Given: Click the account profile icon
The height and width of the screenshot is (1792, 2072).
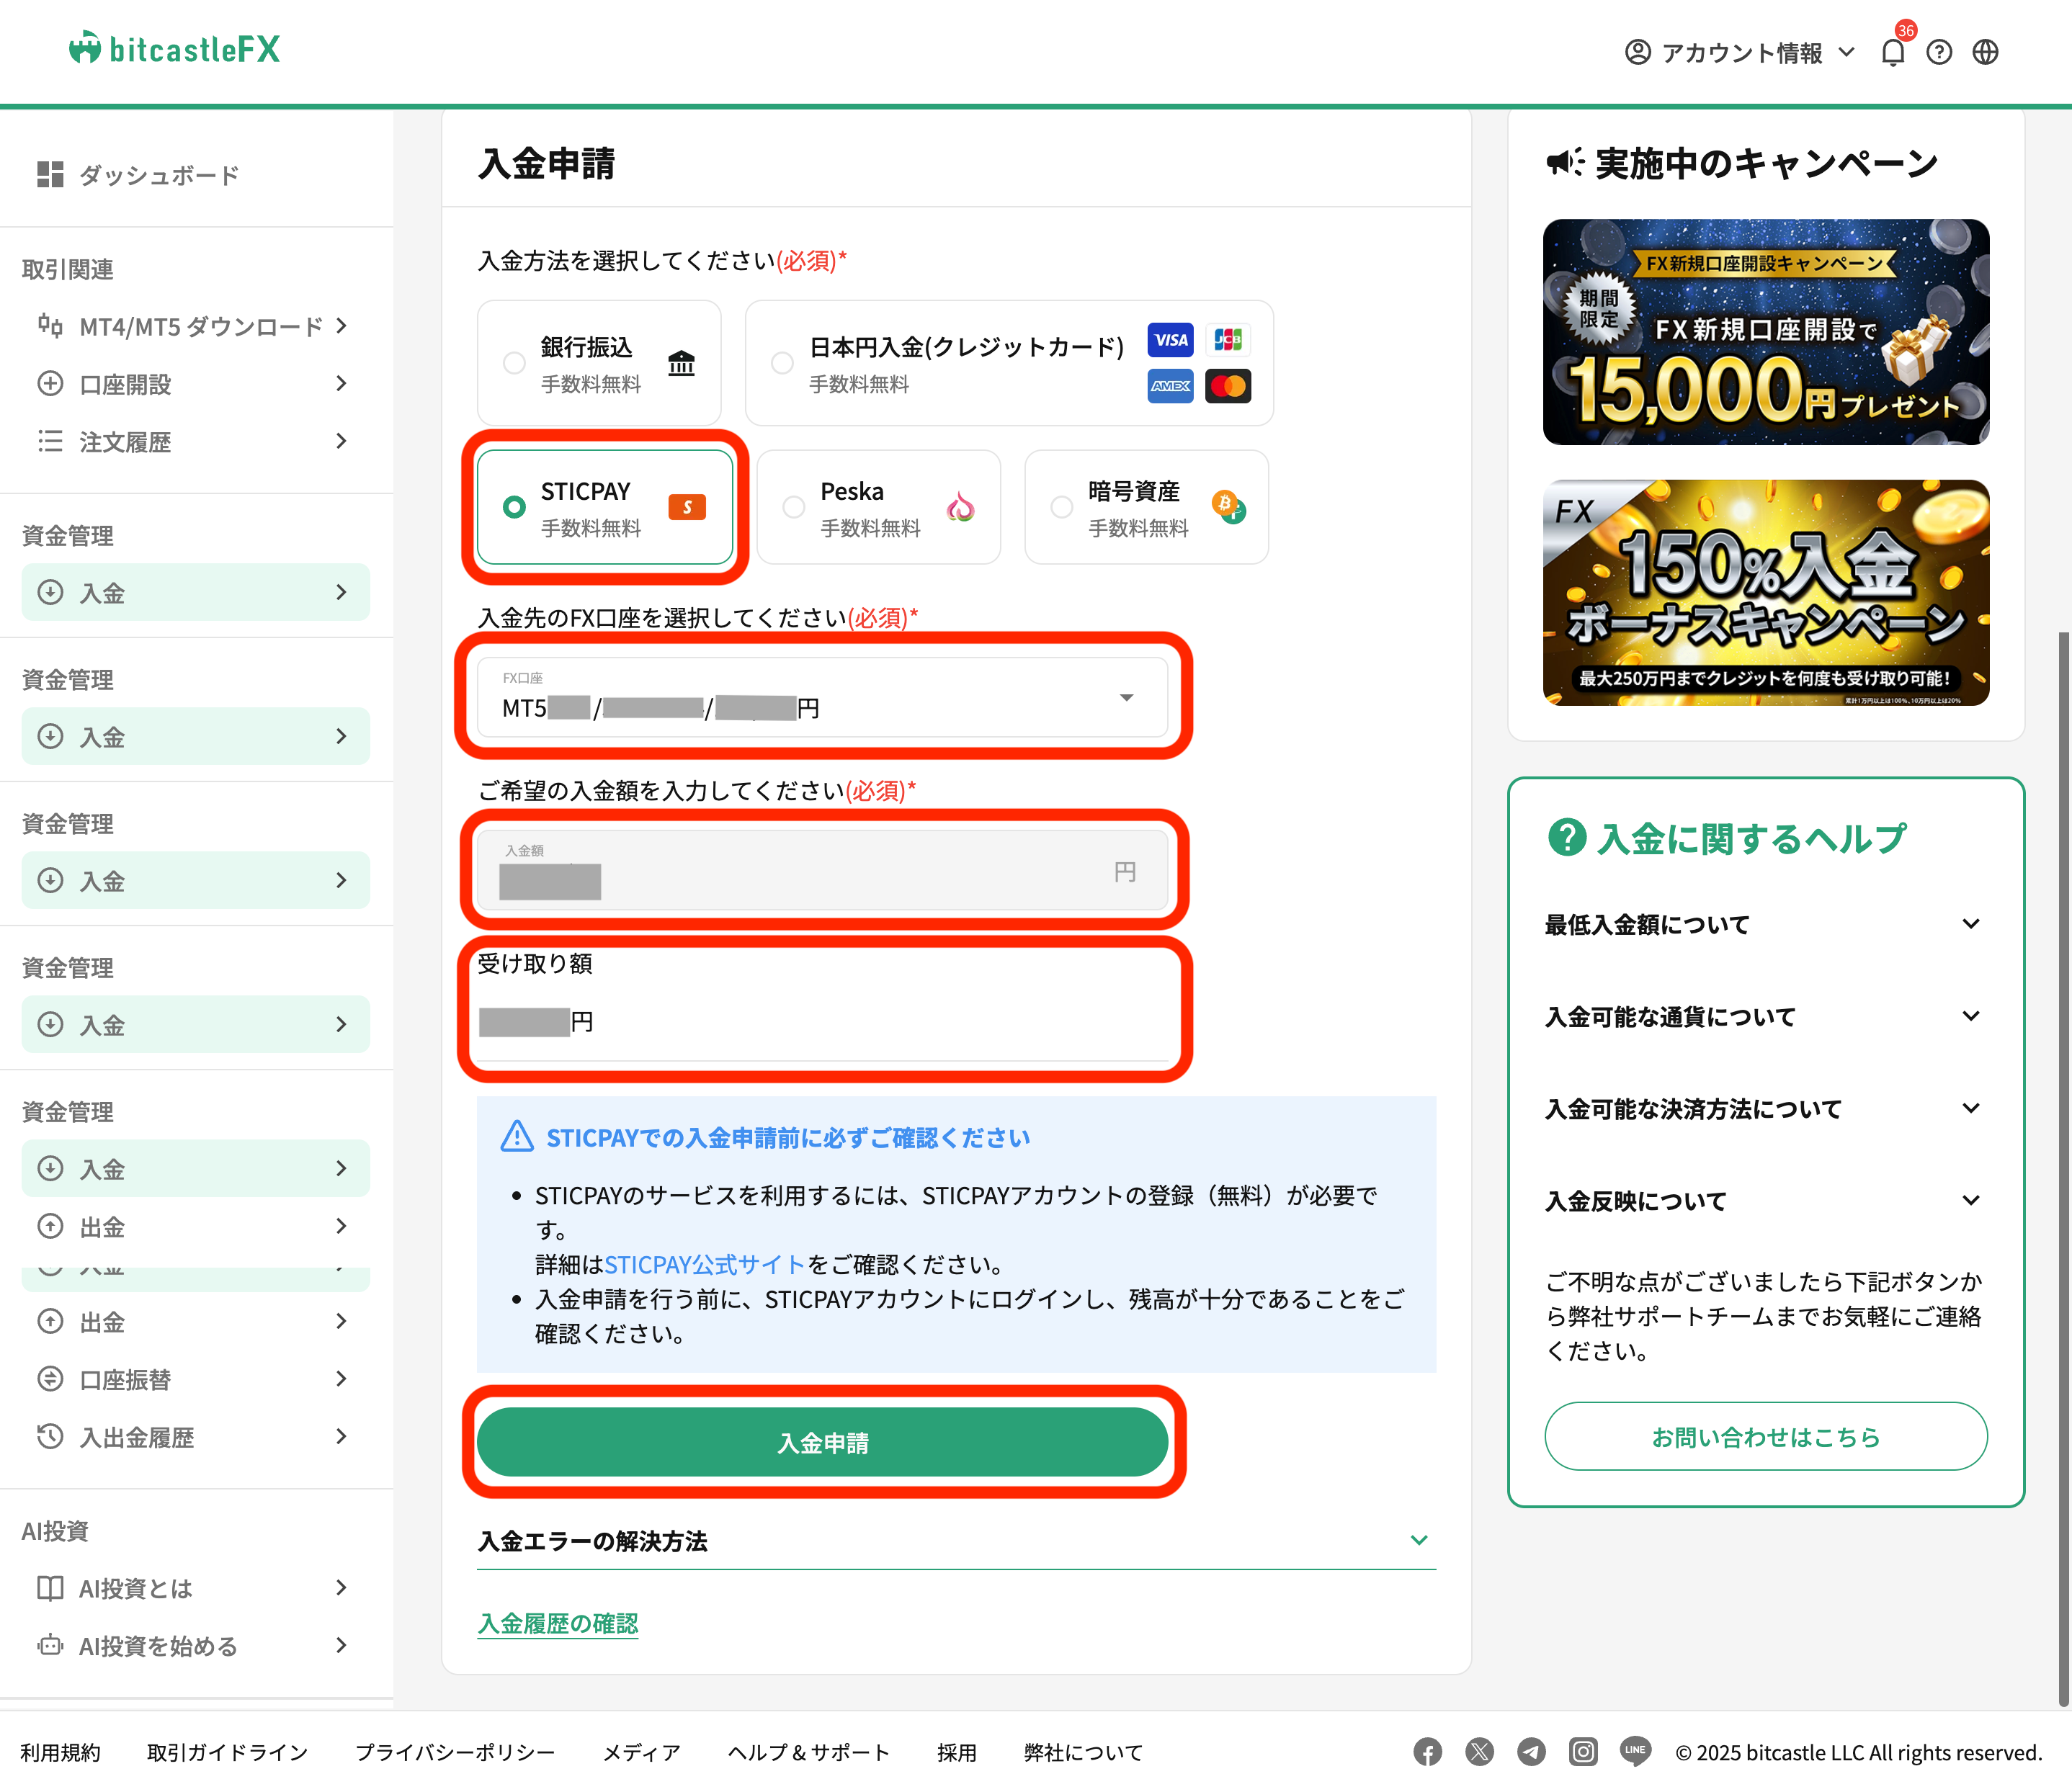Looking at the screenshot, I should point(1637,52).
